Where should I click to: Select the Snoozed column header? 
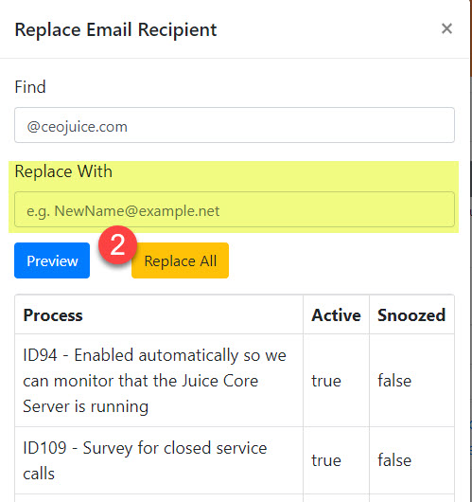click(x=411, y=314)
